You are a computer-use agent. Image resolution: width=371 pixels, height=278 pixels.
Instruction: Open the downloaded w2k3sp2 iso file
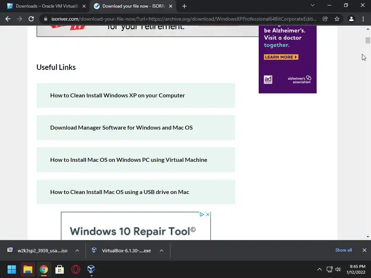38,250
